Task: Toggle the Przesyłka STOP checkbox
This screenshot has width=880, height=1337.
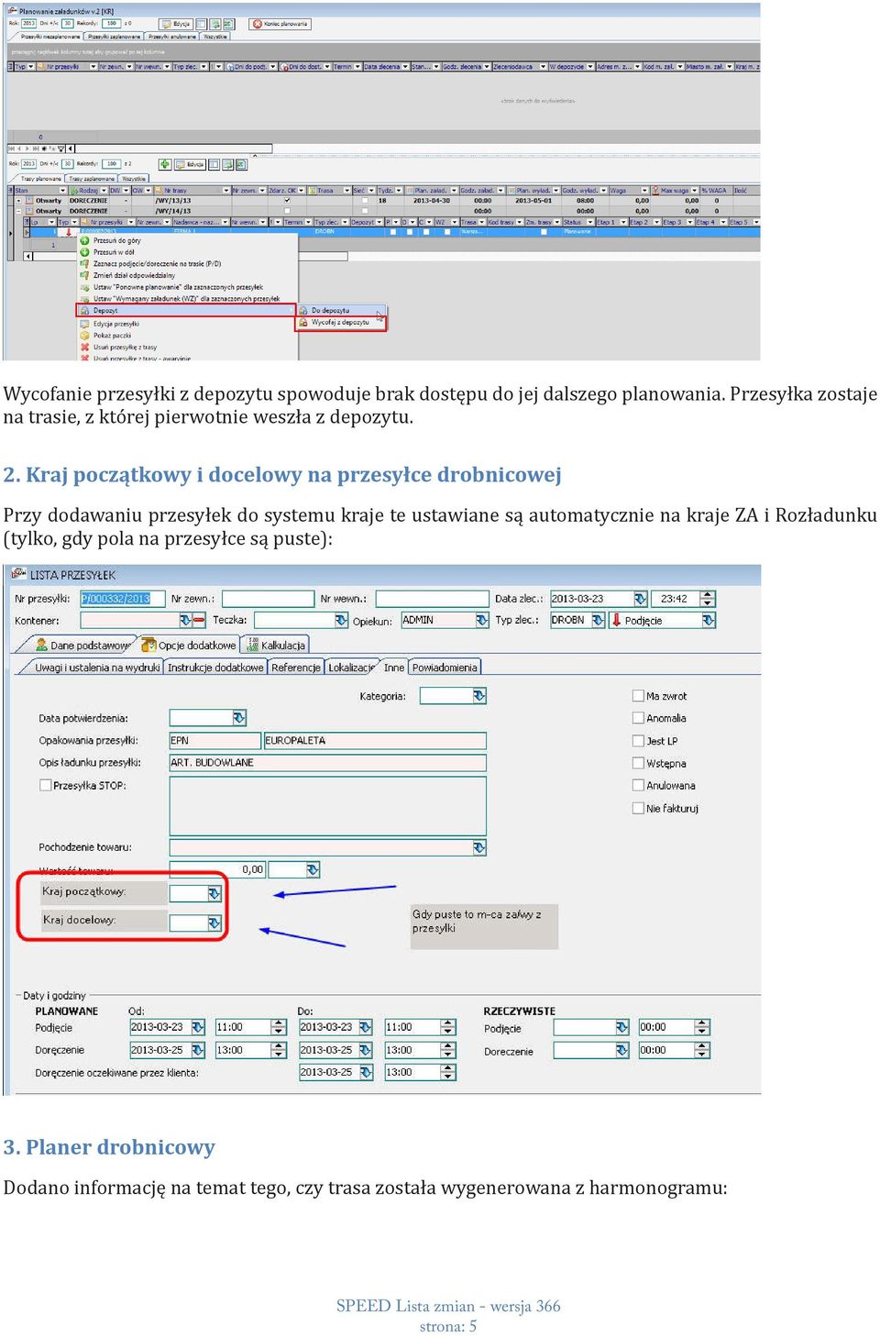Action: (45, 785)
